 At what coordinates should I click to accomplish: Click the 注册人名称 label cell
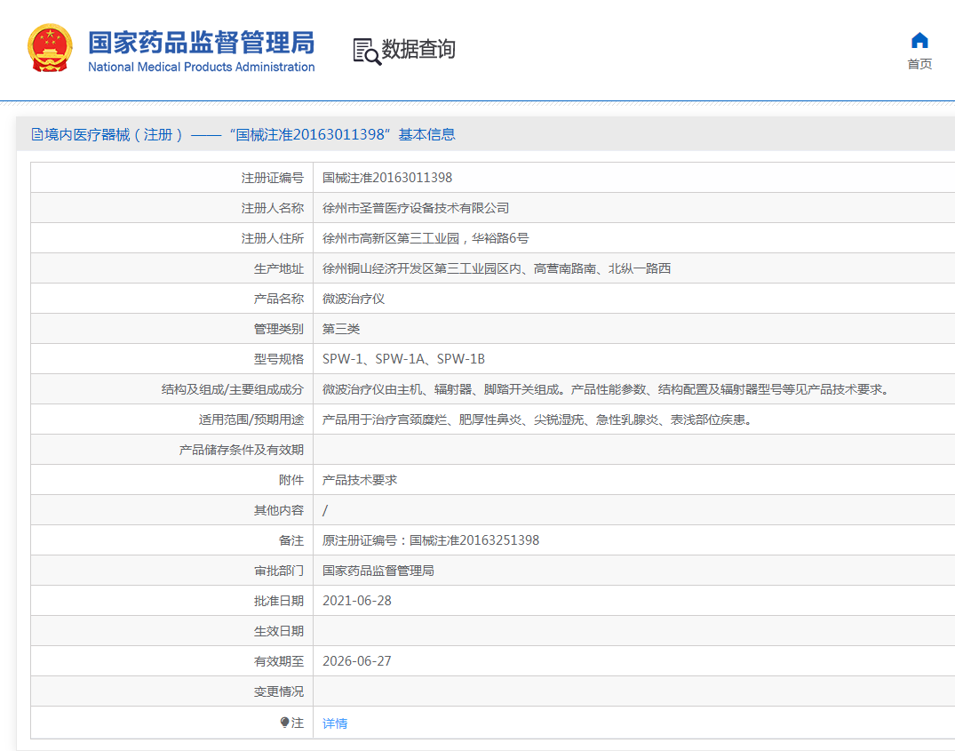(171, 208)
